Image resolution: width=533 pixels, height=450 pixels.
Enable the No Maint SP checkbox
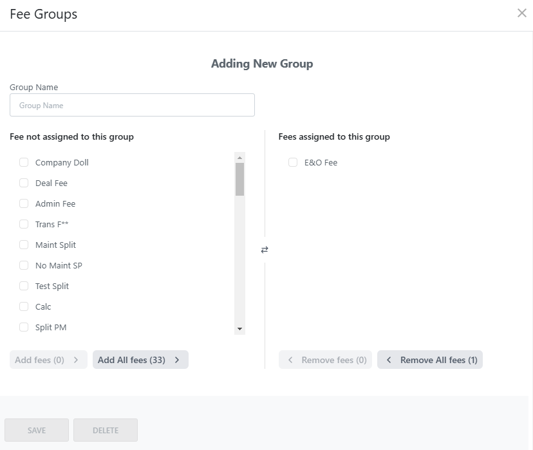coord(24,265)
